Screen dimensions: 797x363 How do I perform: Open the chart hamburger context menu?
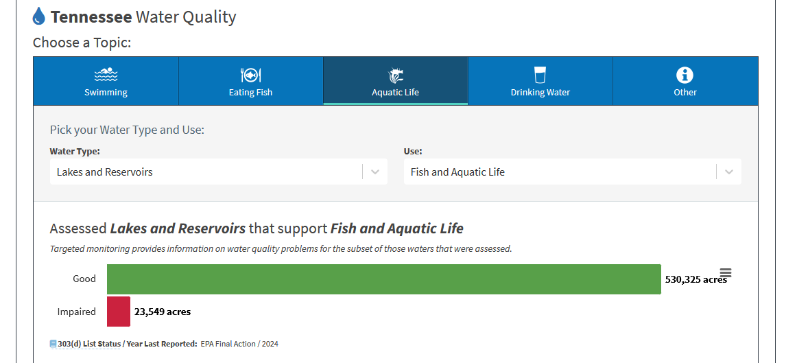tap(726, 273)
